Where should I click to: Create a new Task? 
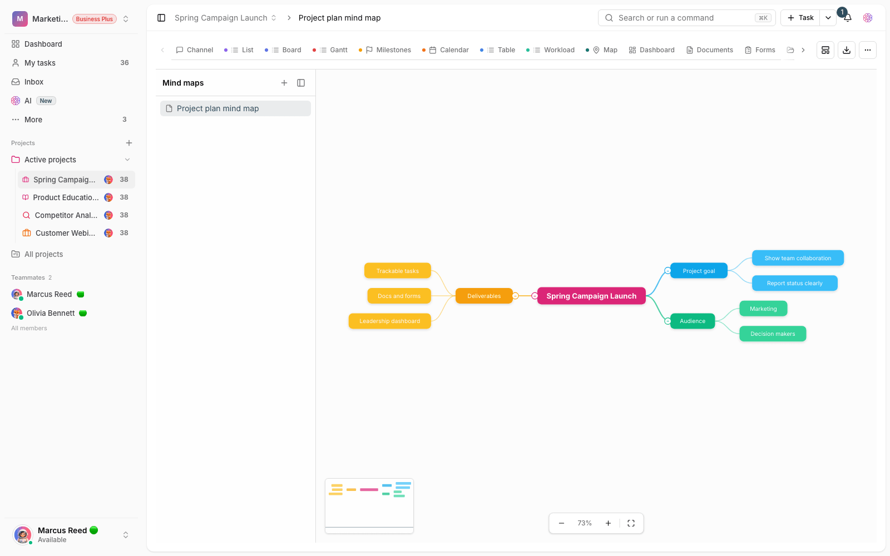click(x=800, y=18)
